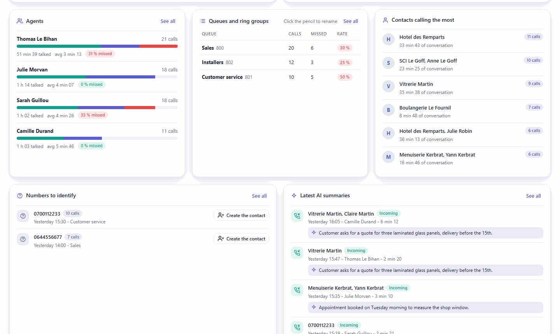Click the 50 % rate badge
The image size is (560, 334).
click(345, 77)
